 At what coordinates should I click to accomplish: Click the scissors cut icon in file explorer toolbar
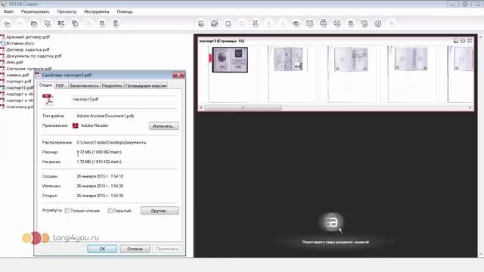(61, 23)
